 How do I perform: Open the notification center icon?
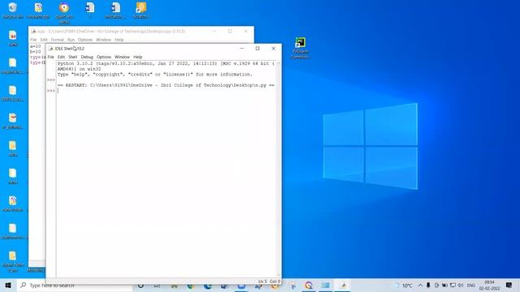[509, 285]
